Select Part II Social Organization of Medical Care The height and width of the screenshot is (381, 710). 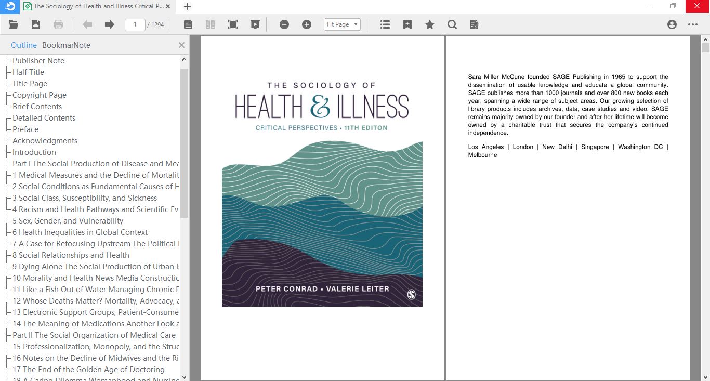coord(94,335)
